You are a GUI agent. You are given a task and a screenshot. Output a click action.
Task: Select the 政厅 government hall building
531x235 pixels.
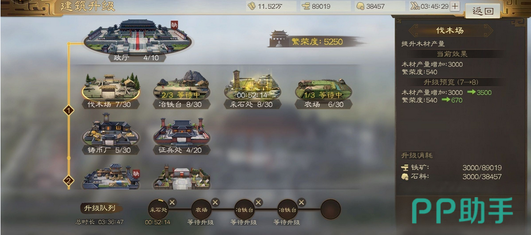click(137, 37)
